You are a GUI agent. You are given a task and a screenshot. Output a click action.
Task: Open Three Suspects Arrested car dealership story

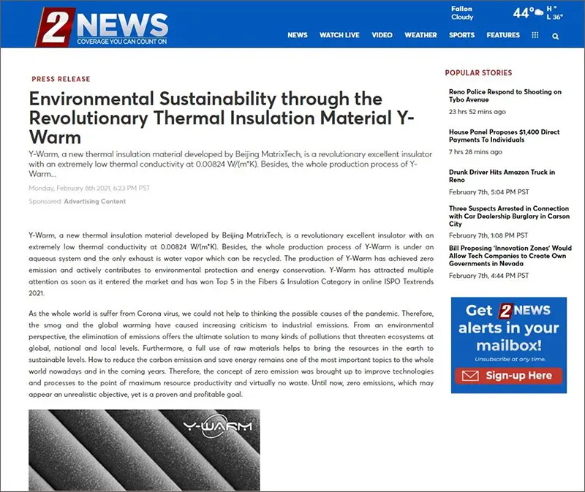point(508,216)
